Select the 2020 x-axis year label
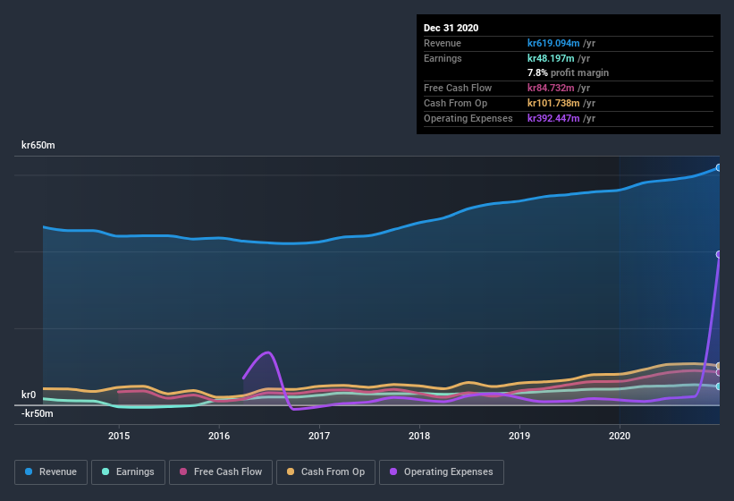Screen dimensions: 734x501 (x=620, y=436)
